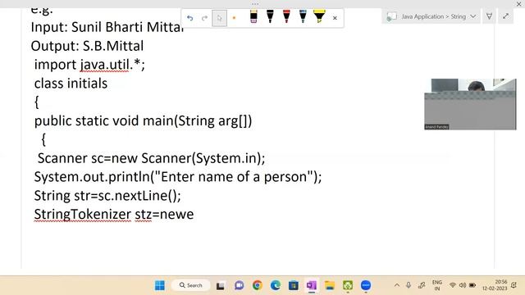This screenshot has width=525, height=295.
Task: Open the pen menu tray icon
Action: 422,285
